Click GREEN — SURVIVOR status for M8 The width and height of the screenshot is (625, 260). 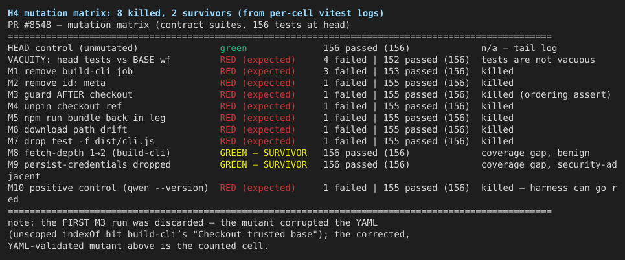tap(263, 153)
